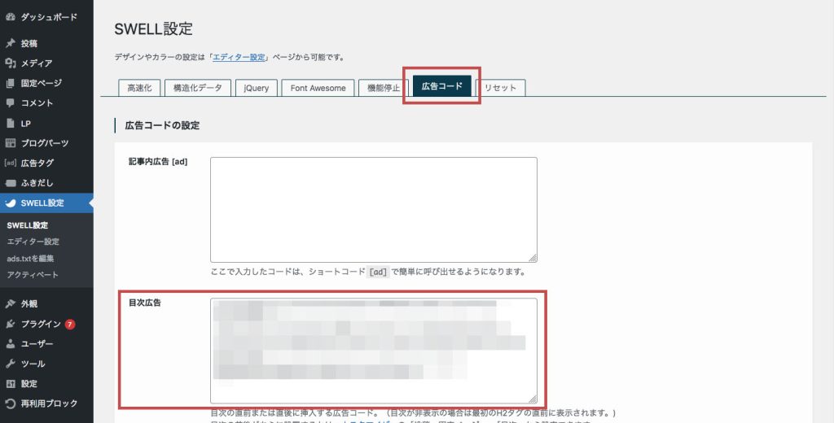Click the 広告コードの設定 heading
Viewport: 834px width, 423px height.
pyautogui.click(x=162, y=126)
